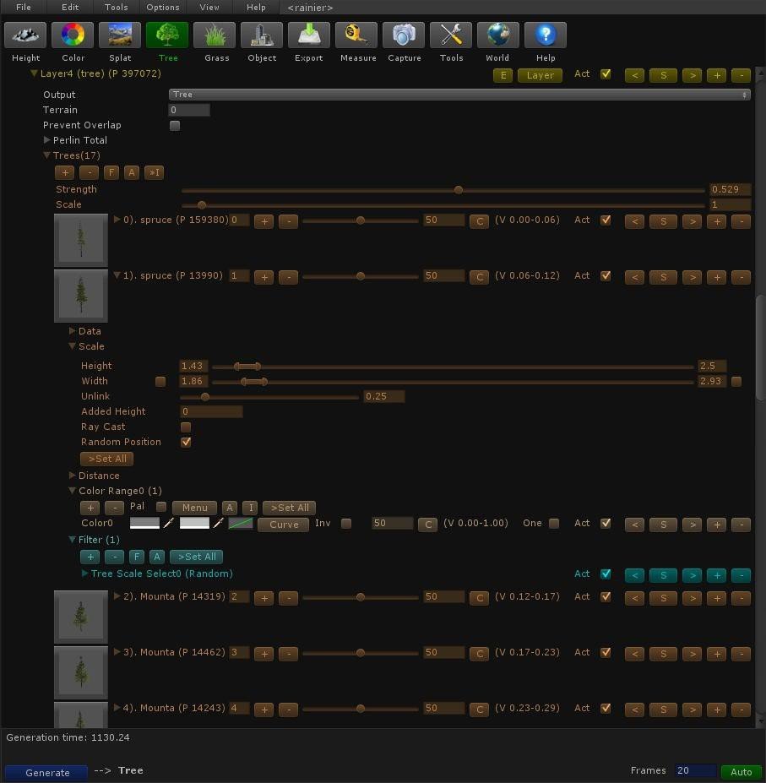This screenshot has width=766, height=783.
Task: Switch to the Splat tool
Action: tap(120, 35)
